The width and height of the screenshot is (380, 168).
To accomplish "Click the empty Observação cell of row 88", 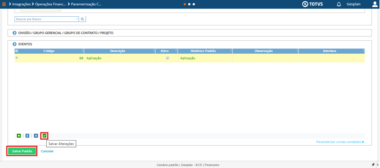I will click(x=265, y=58).
